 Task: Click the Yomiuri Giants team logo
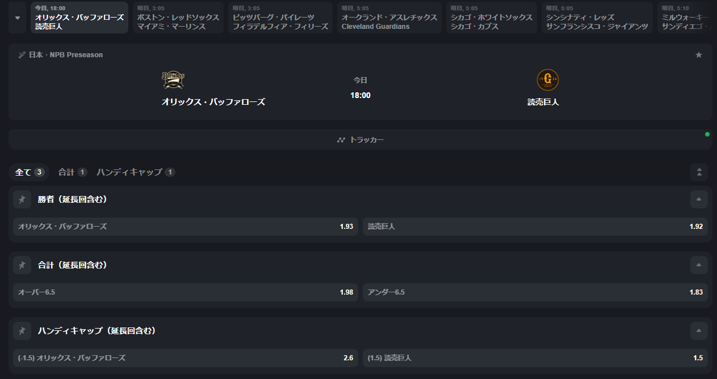(548, 80)
